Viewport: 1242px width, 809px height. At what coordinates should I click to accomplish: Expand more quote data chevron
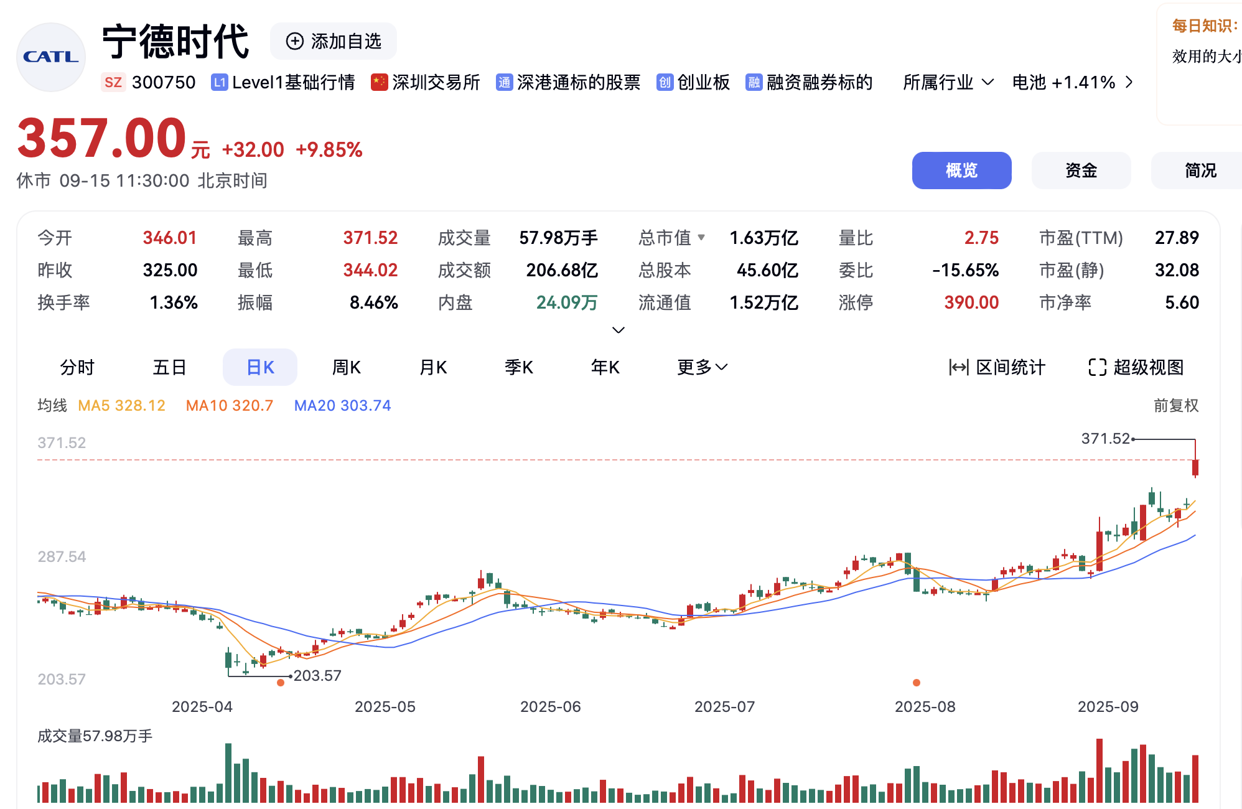tap(618, 330)
